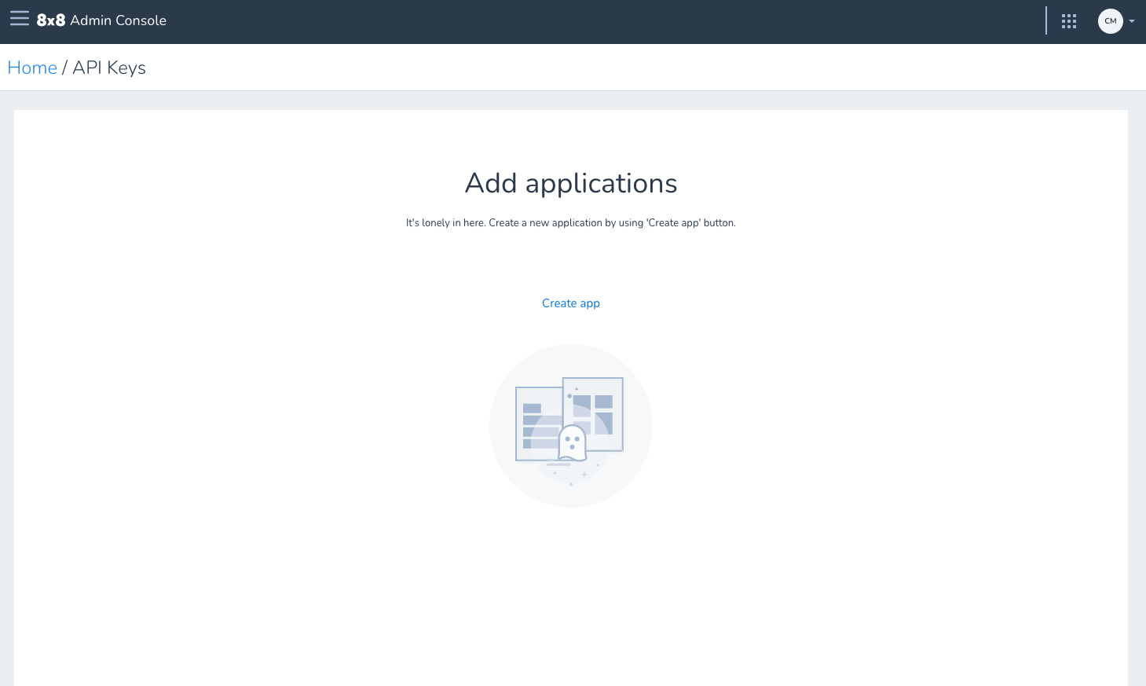Click the Admin Console title text
Screen dimensions: 1146x686
coord(117,20)
